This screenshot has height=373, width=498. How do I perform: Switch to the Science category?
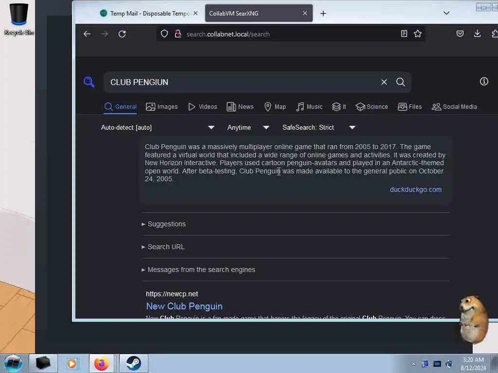coord(372,107)
